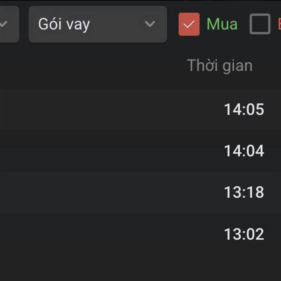
Task: Uncheck the red Mua checkbox
Action: (189, 24)
